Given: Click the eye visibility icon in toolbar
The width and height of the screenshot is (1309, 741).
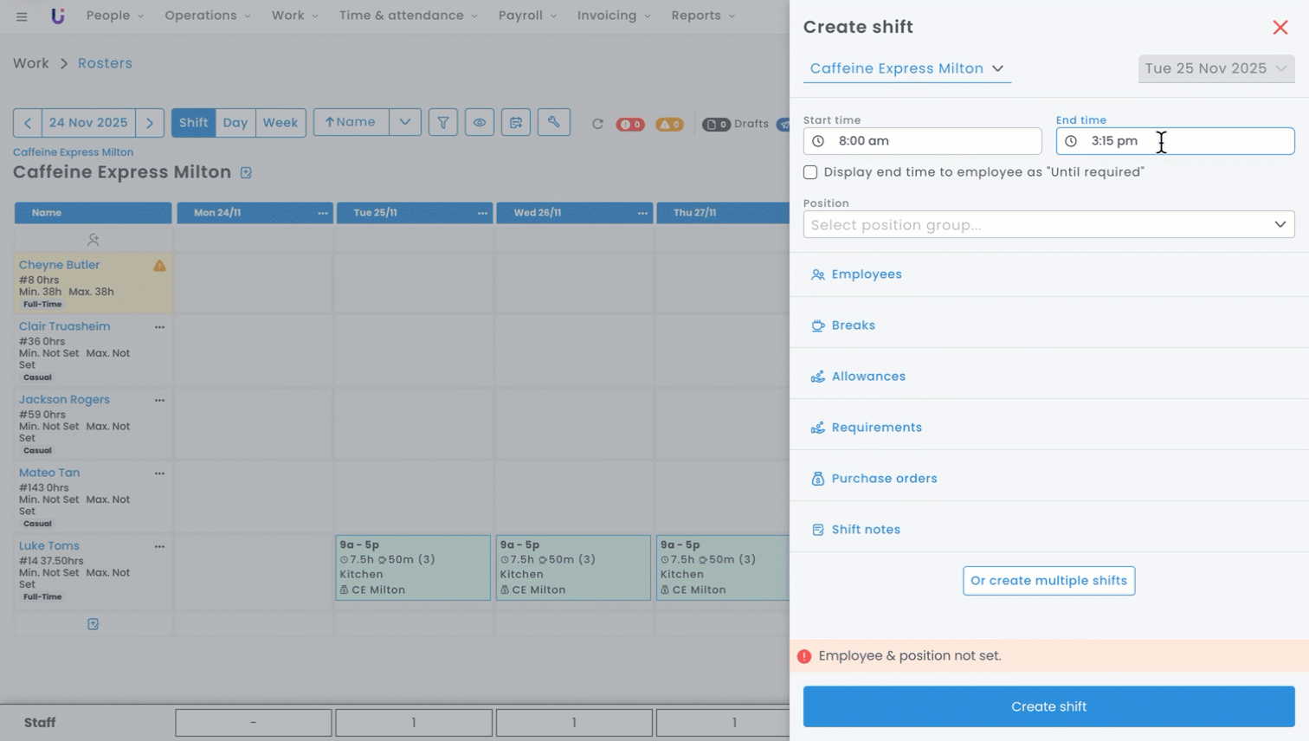Looking at the screenshot, I should [x=479, y=123].
